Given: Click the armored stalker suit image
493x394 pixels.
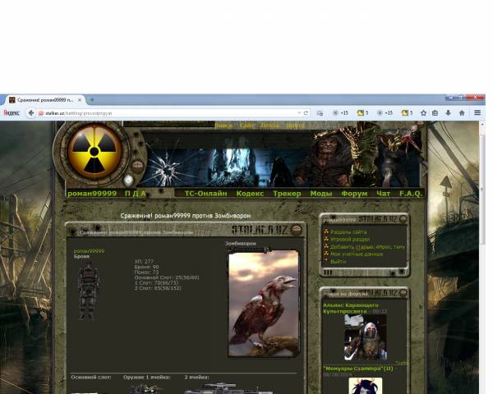Looking at the screenshot, I should point(89,291).
